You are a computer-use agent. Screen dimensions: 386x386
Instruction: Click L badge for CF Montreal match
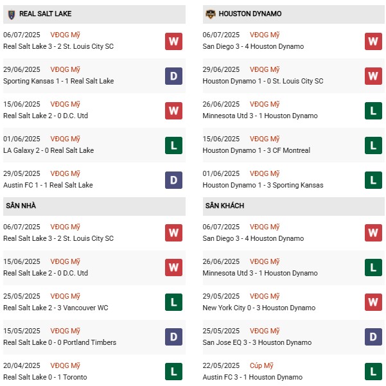[x=373, y=145]
